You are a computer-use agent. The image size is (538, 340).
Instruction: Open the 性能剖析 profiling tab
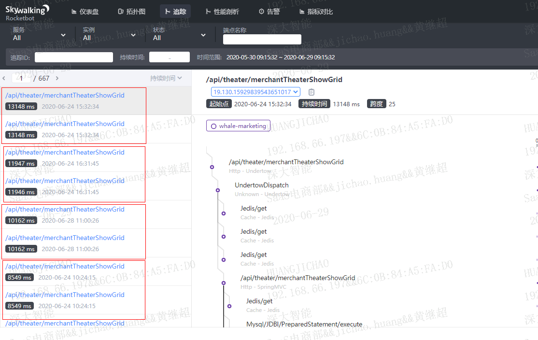click(222, 12)
